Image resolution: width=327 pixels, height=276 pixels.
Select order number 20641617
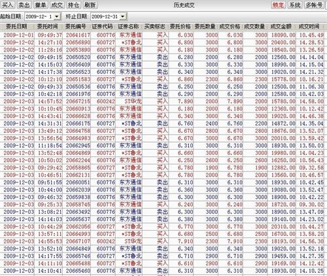78,35
